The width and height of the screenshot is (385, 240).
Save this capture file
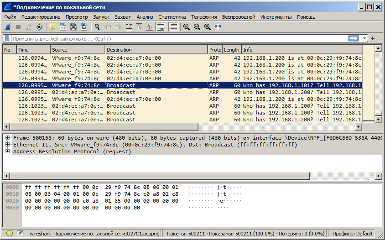[x=62, y=27]
